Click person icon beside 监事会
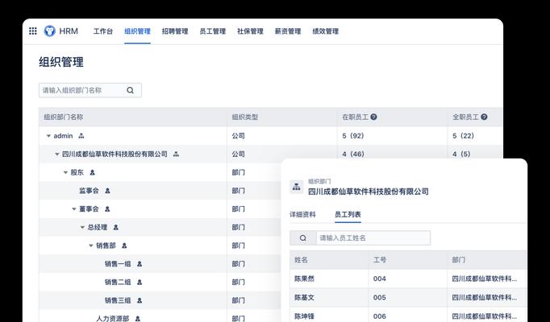 108,191
